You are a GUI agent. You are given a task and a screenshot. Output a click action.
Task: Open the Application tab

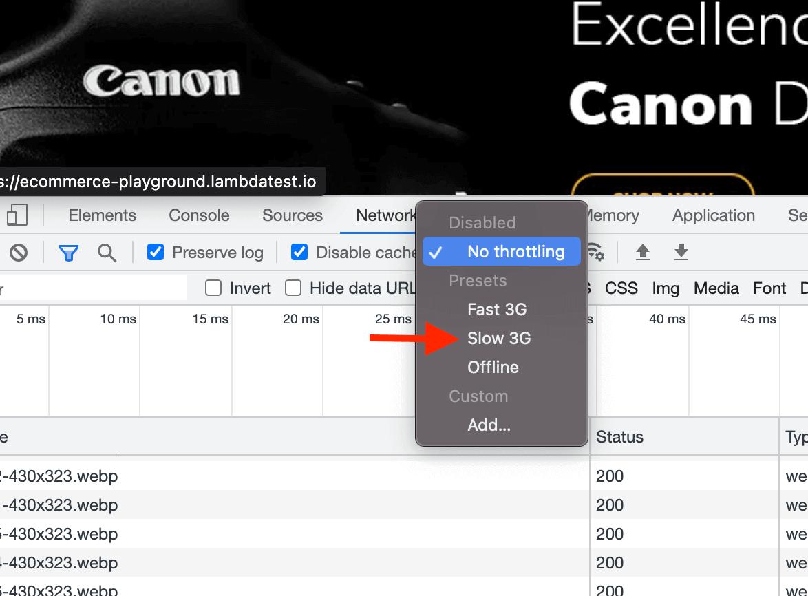[713, 215]
